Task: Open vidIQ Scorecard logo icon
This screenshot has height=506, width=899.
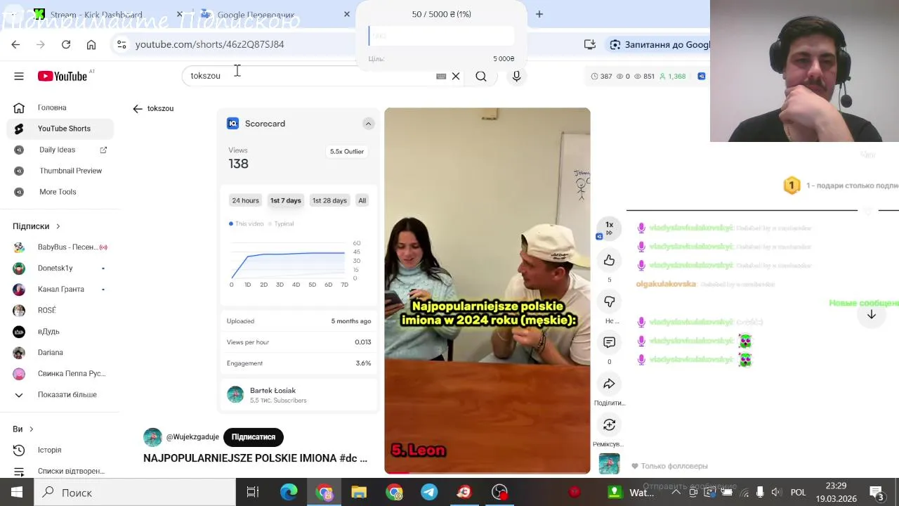Action: [x=232, y=124]
